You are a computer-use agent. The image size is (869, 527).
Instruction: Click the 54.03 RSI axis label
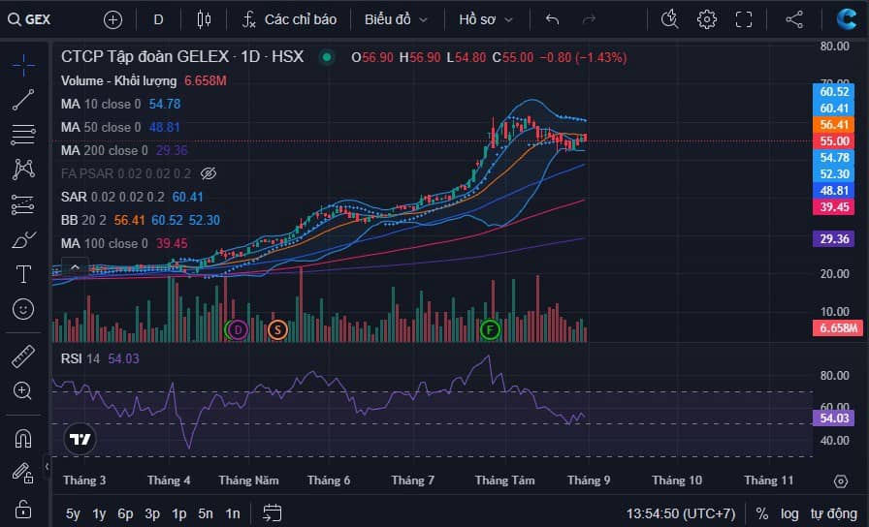tap(833, 418)
